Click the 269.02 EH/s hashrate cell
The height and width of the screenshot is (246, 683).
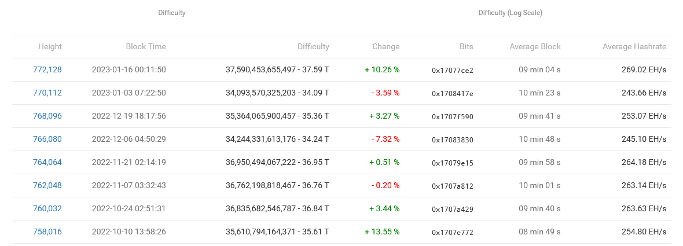click(642, 69)
